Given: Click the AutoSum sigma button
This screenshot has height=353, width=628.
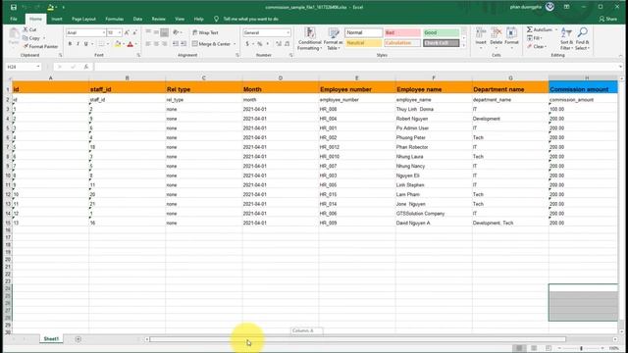Looking at the screenshot, I should click(539, 29).
